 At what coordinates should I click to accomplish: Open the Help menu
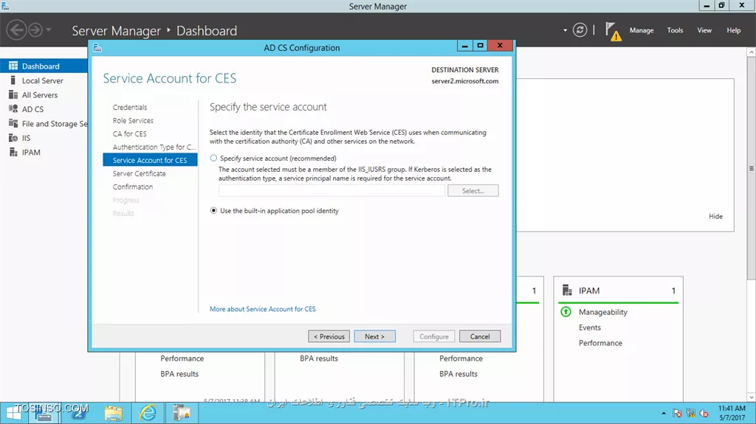coord(733,30)
